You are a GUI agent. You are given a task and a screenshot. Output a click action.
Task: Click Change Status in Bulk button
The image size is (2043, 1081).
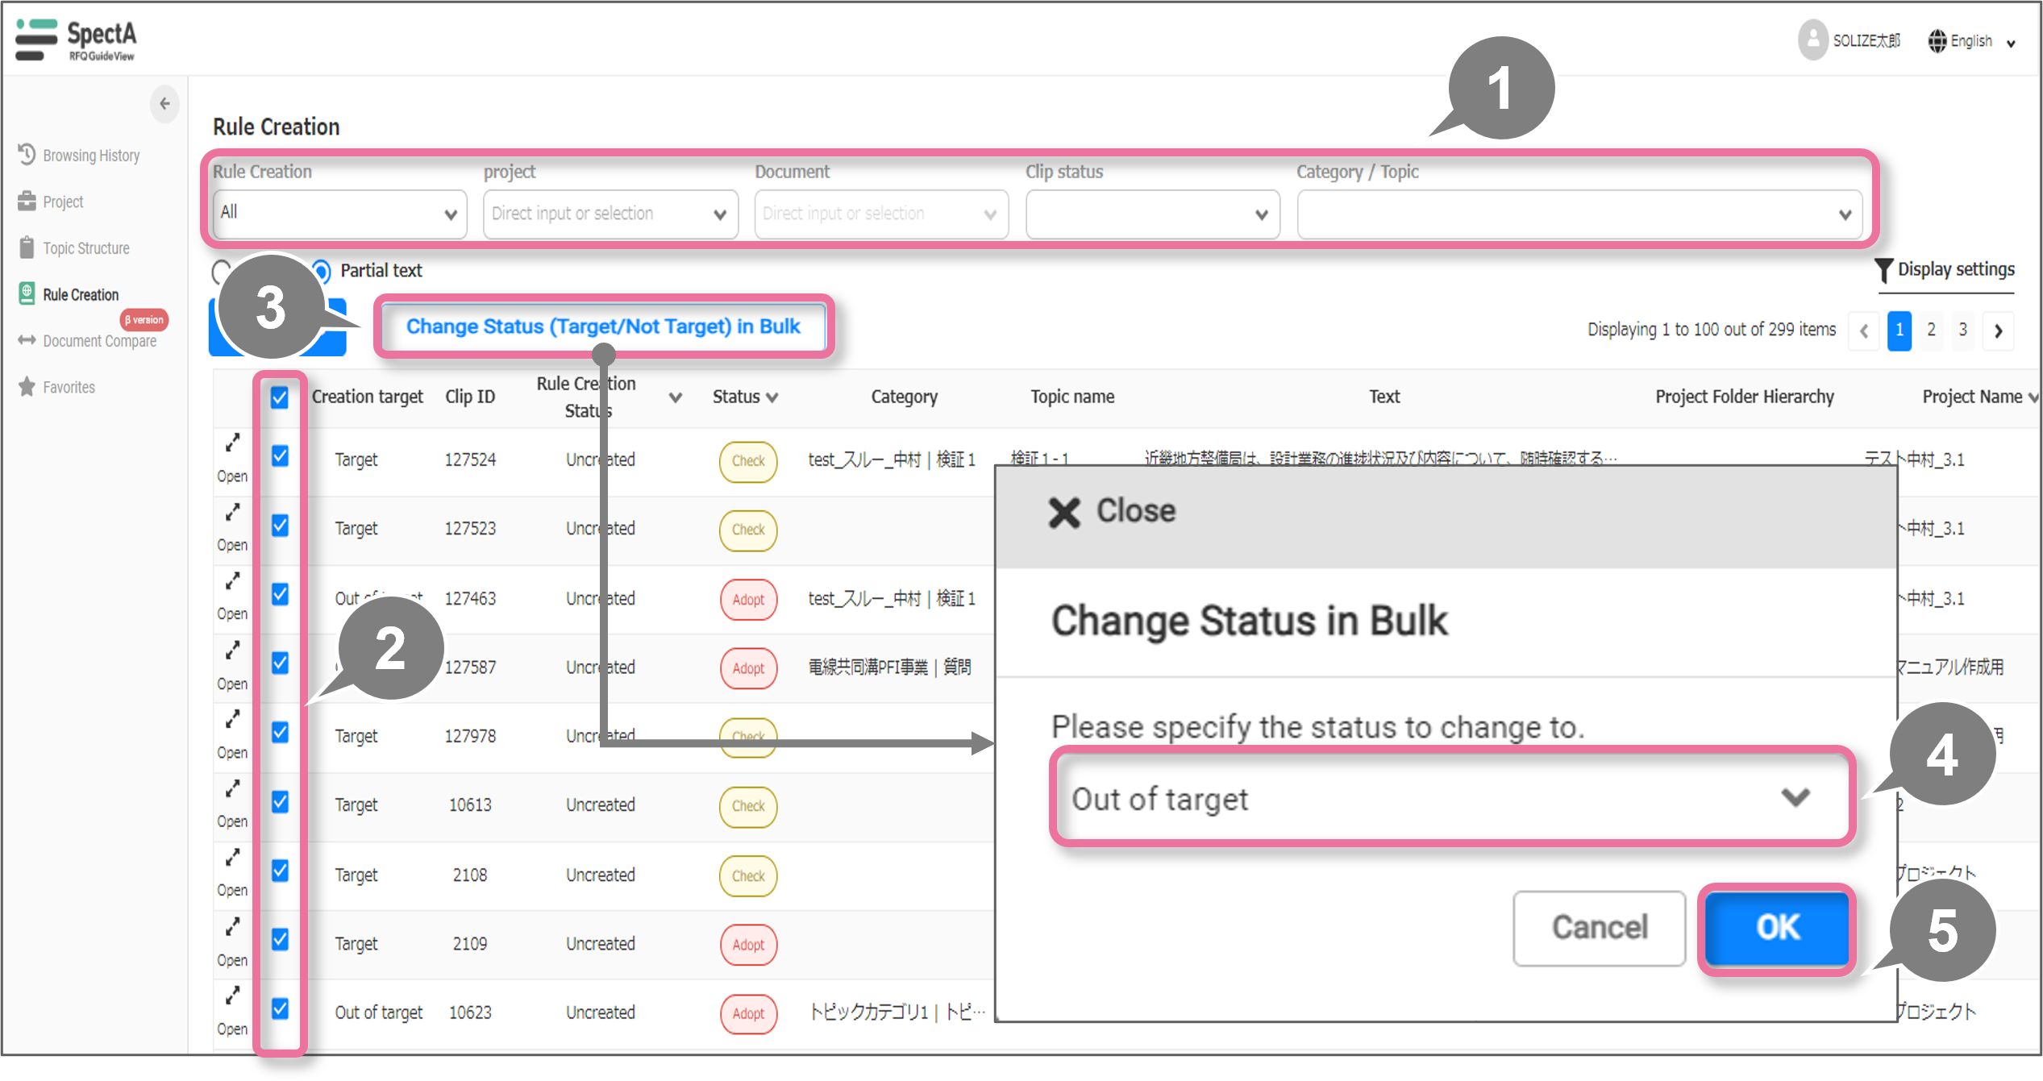[603, 326]
